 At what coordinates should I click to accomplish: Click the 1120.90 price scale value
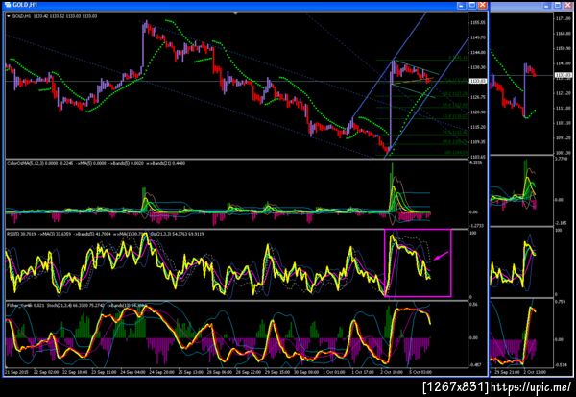478,112
